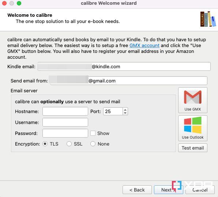Open the GMX account link
Screen dimensions: 218x197
click(144, 46)
